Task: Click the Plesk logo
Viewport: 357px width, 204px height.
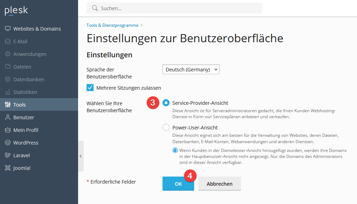Action: pyautogui.click(x=16, y=11)
